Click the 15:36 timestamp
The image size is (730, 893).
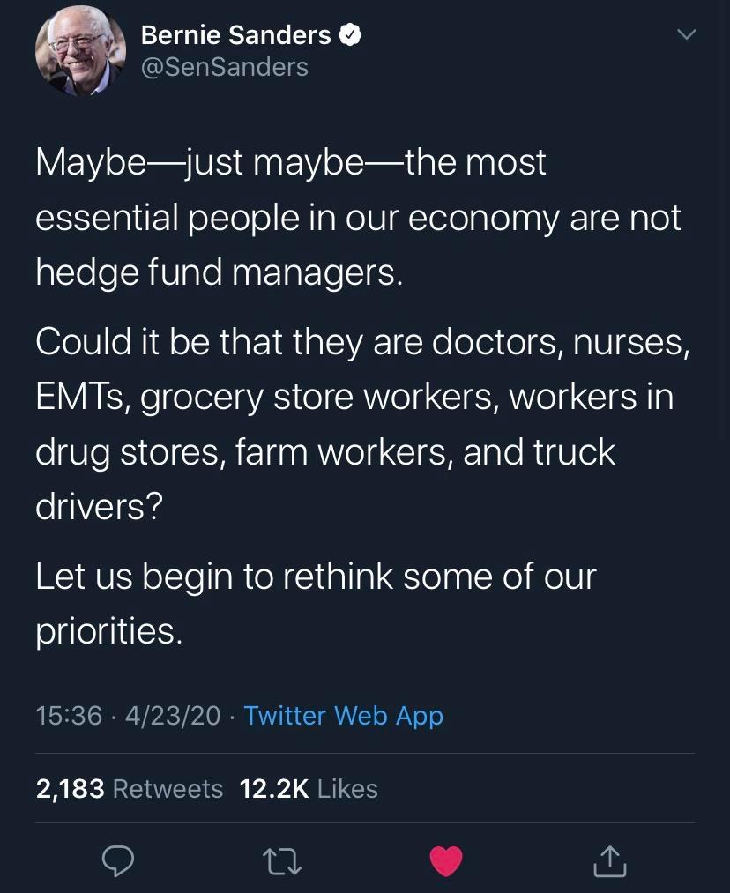click(69, 715)
